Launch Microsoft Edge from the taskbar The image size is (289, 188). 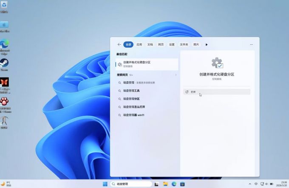pos(174,184)
